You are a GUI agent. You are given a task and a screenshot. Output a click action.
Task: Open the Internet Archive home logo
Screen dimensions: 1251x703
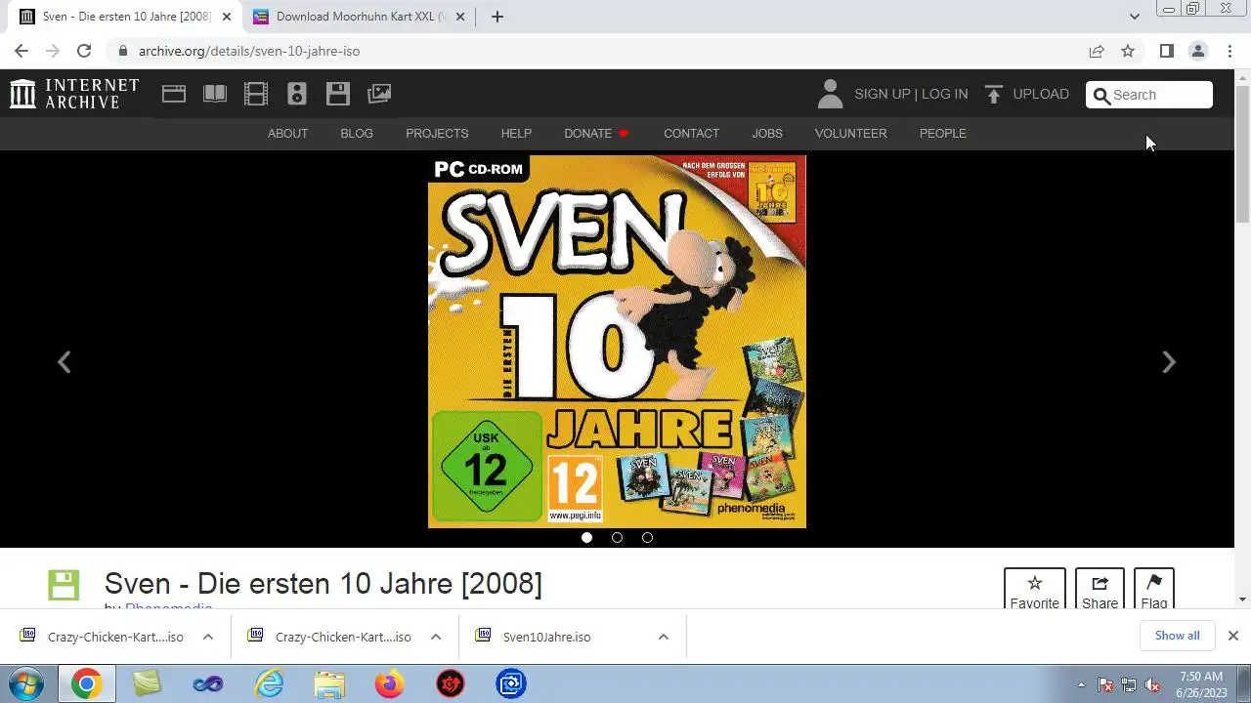[x=74, y=94]
